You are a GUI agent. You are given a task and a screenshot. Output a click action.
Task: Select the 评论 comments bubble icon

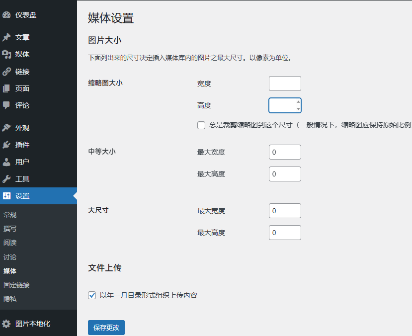[7, 105]
